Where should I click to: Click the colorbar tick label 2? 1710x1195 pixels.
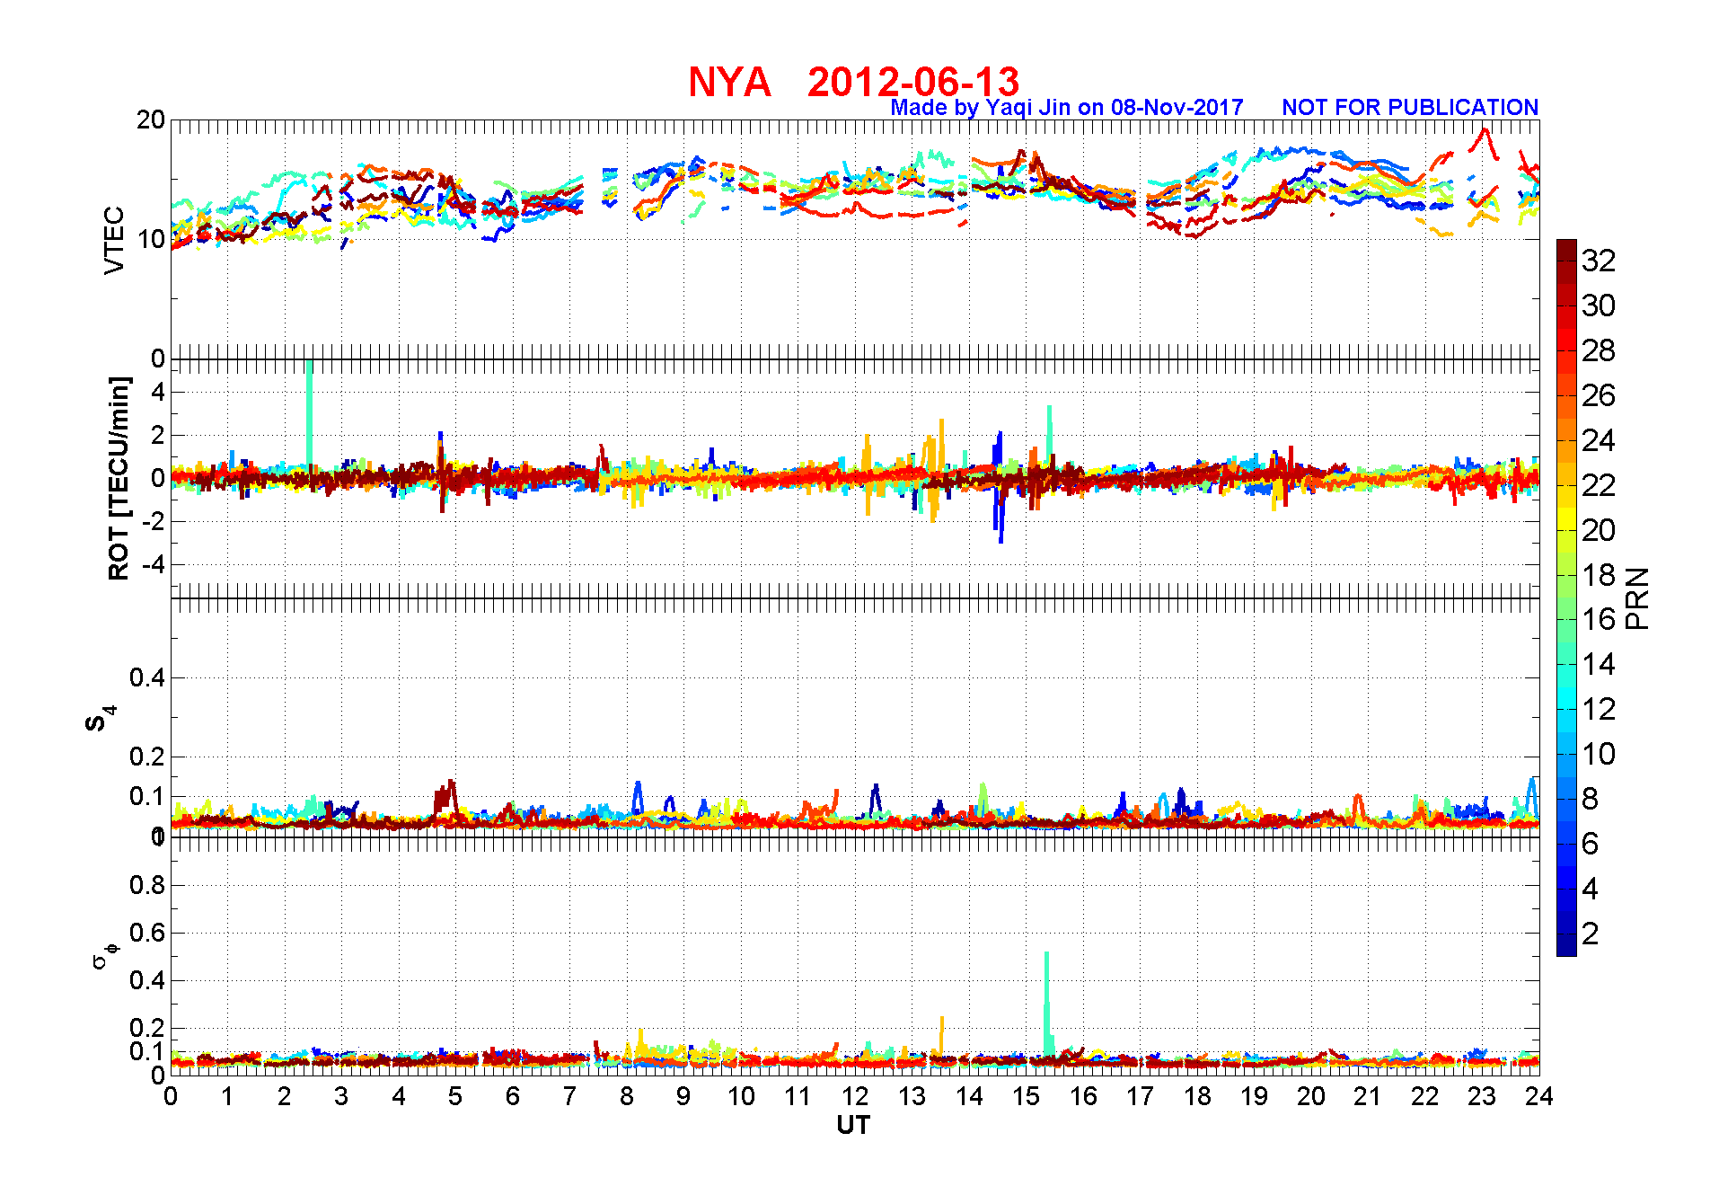(x=1590, y=934)
